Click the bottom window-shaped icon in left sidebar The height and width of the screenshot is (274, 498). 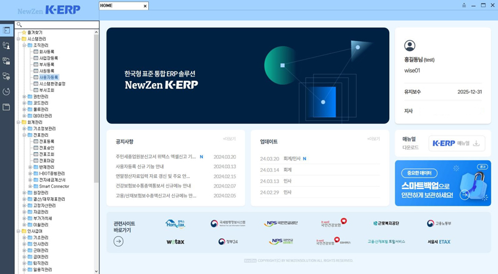7,107
